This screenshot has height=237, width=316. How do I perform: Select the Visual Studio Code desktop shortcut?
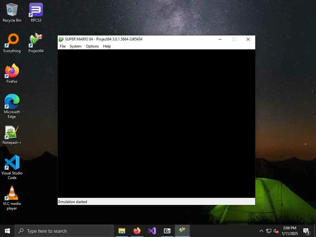click(x=12, y=167)
